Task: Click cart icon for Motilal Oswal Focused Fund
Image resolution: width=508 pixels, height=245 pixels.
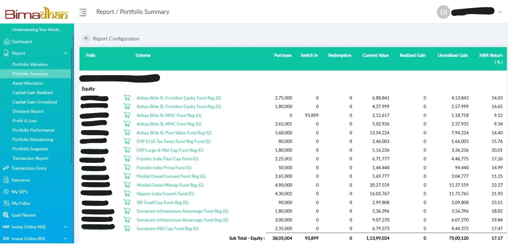Action: 127,176
